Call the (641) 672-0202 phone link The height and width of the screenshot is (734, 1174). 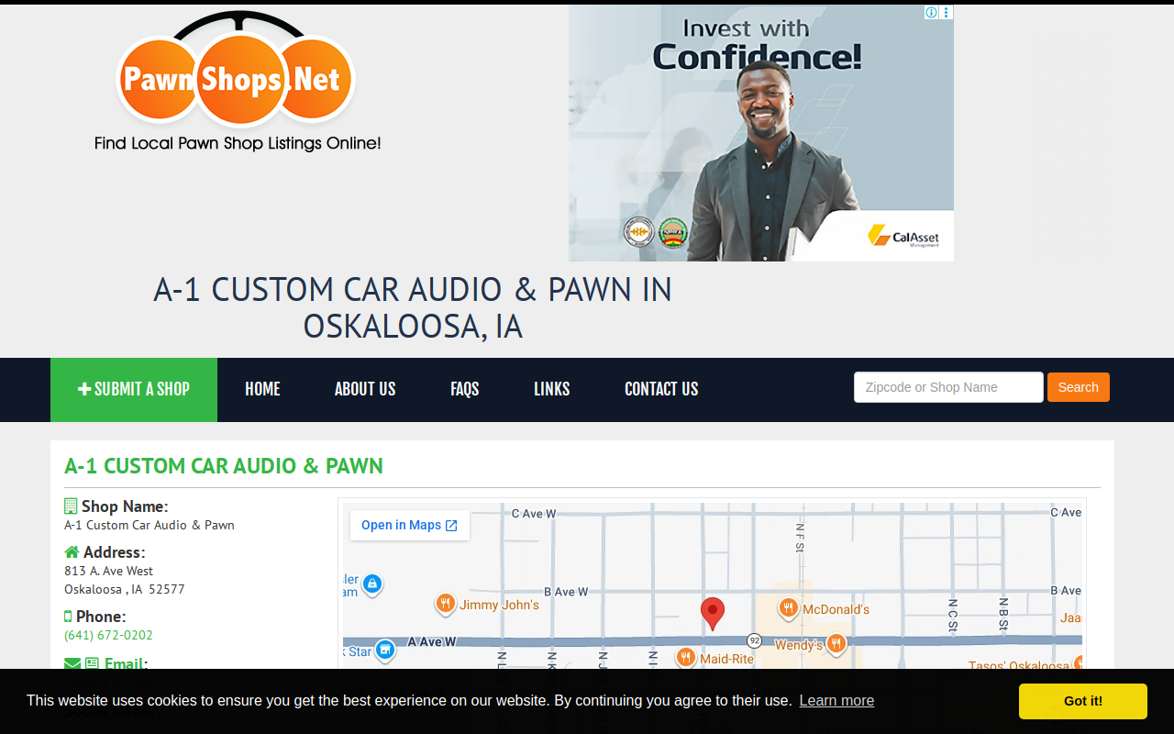108,635
